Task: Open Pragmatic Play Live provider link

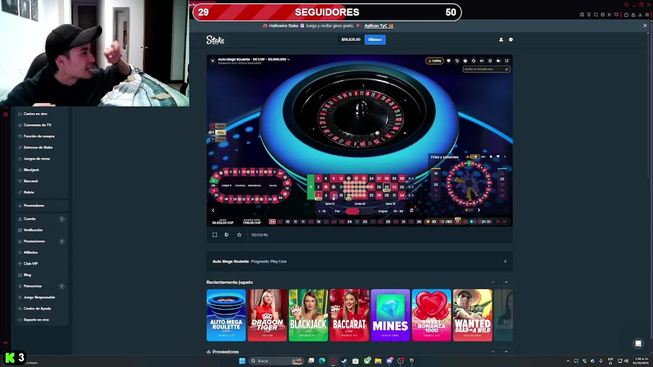Action: pos(268,261)
